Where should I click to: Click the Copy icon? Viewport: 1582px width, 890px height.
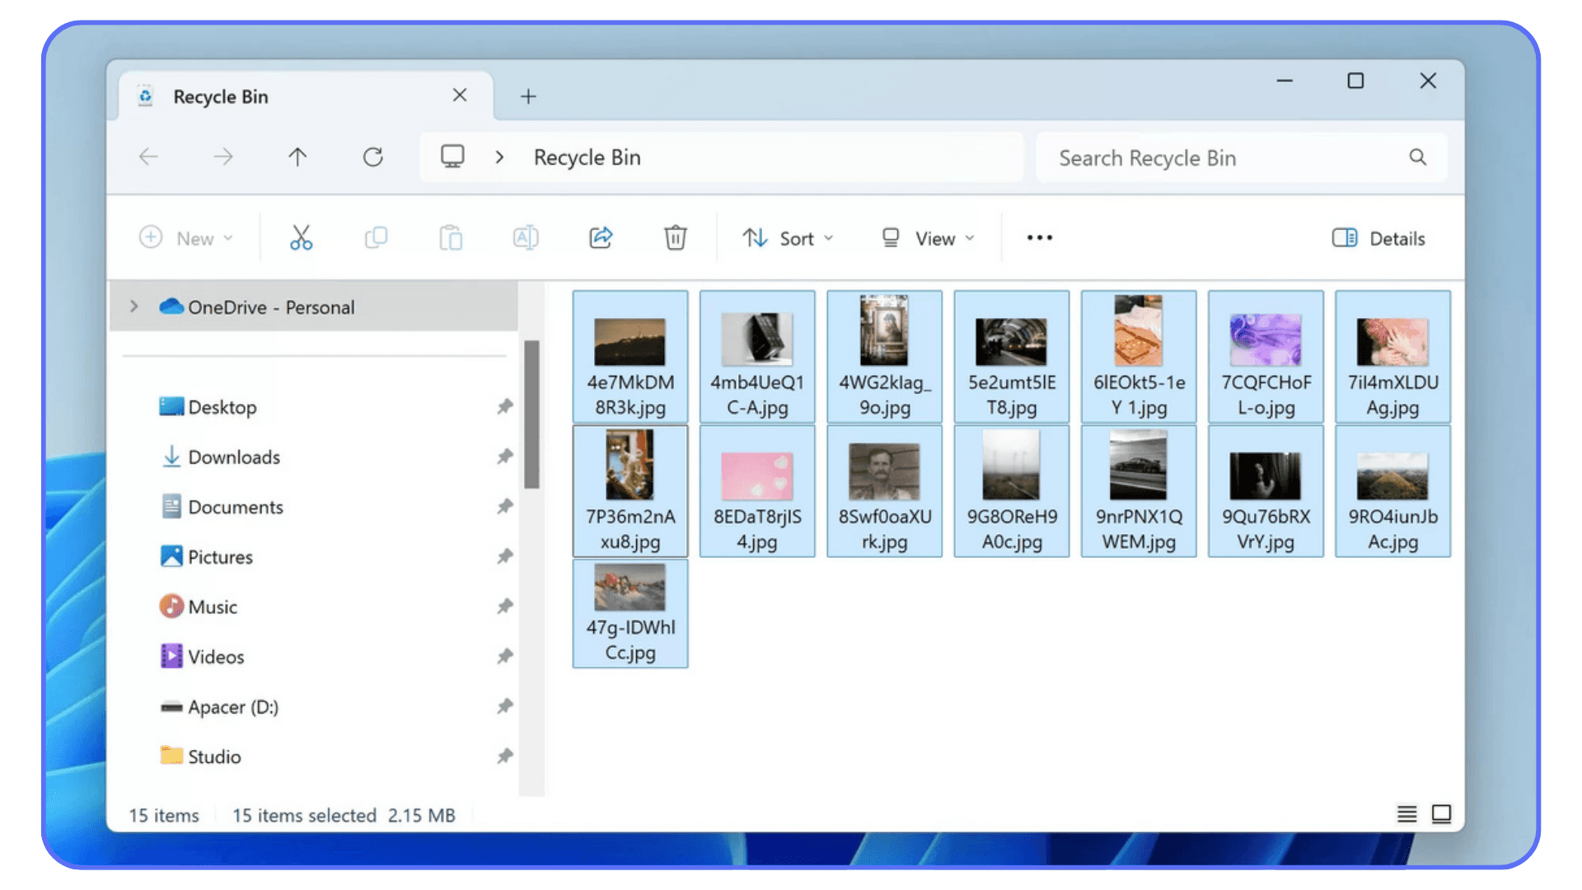(376, 237)
